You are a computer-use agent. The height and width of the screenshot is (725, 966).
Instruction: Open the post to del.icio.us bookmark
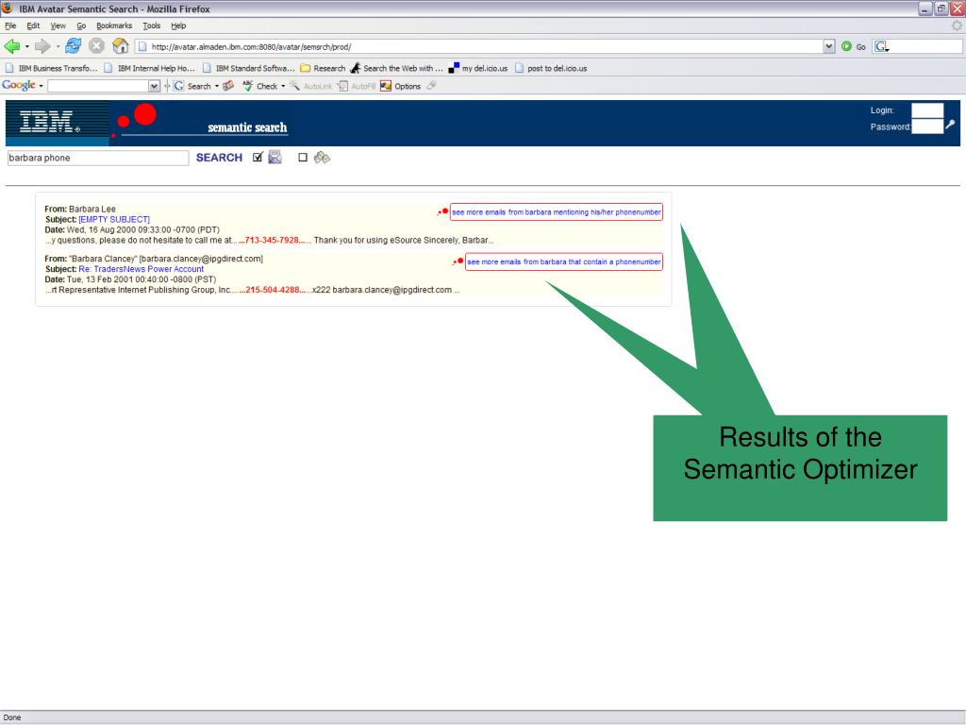[x=551, y=68]
